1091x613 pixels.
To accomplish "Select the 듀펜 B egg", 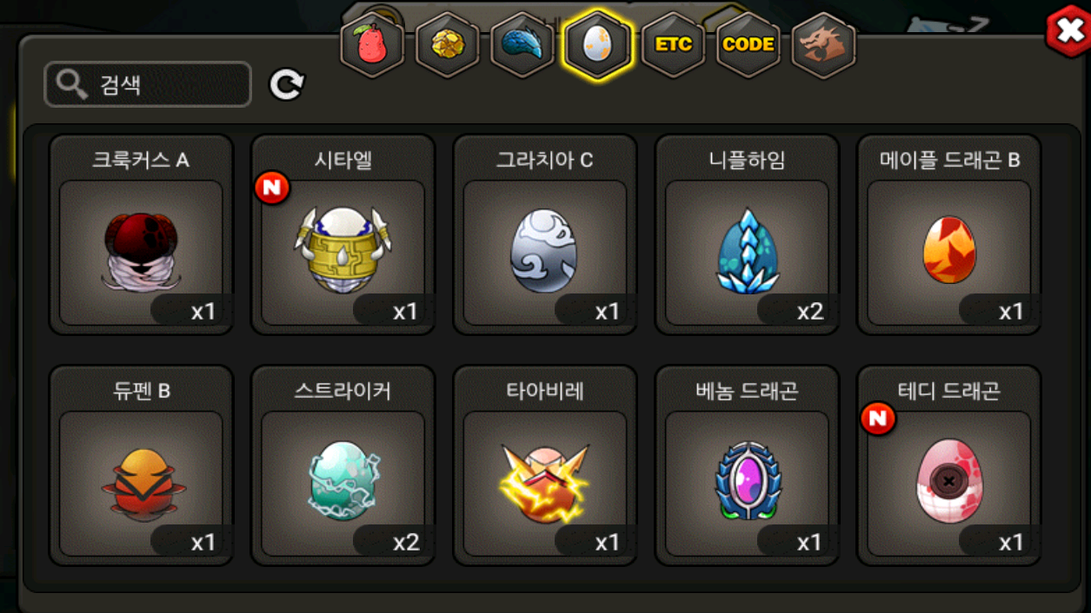I will coord(141,465).
